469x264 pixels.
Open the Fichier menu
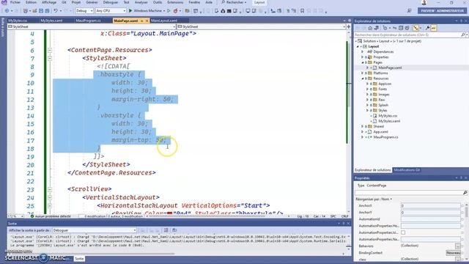tap(15, 2)
